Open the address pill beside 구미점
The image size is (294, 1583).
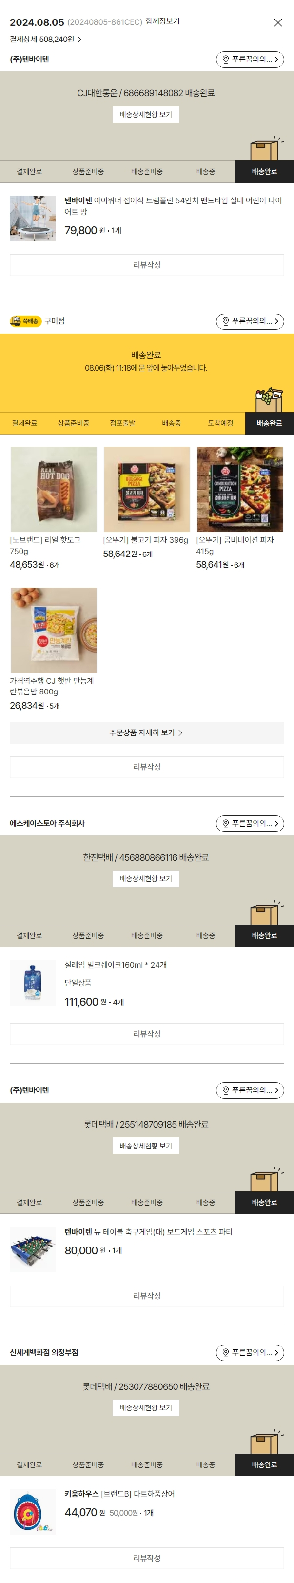(x=250, y=321)
